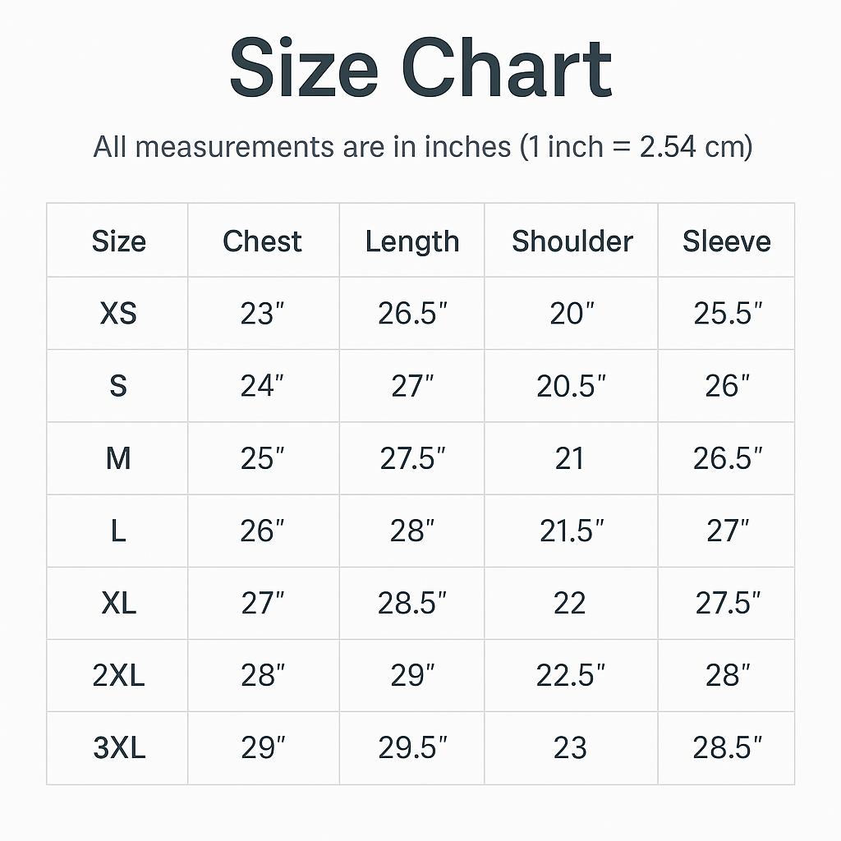
Task: Click the M length value 27.5″
Action: point(412,458)
